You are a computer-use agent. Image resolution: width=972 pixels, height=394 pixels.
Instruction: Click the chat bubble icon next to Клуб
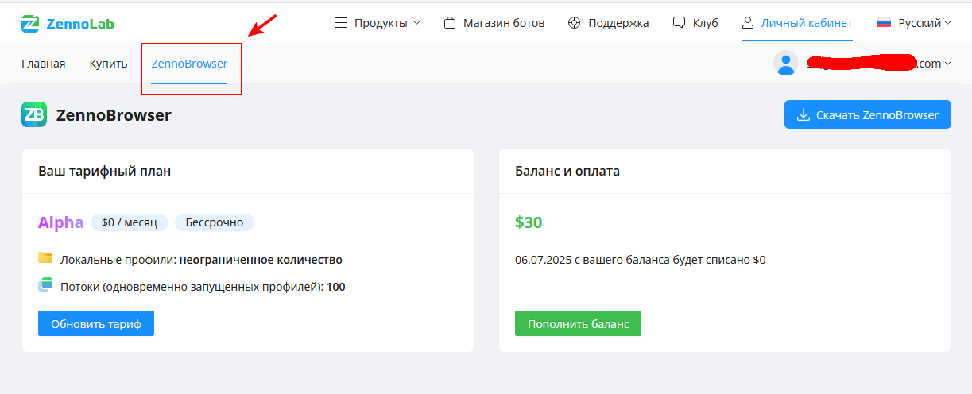[x=679, y=23]
